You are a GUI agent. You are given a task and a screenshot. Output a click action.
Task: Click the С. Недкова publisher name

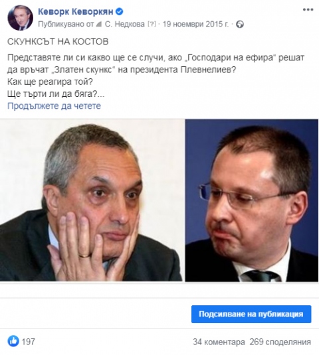click(x=124, y=24)
